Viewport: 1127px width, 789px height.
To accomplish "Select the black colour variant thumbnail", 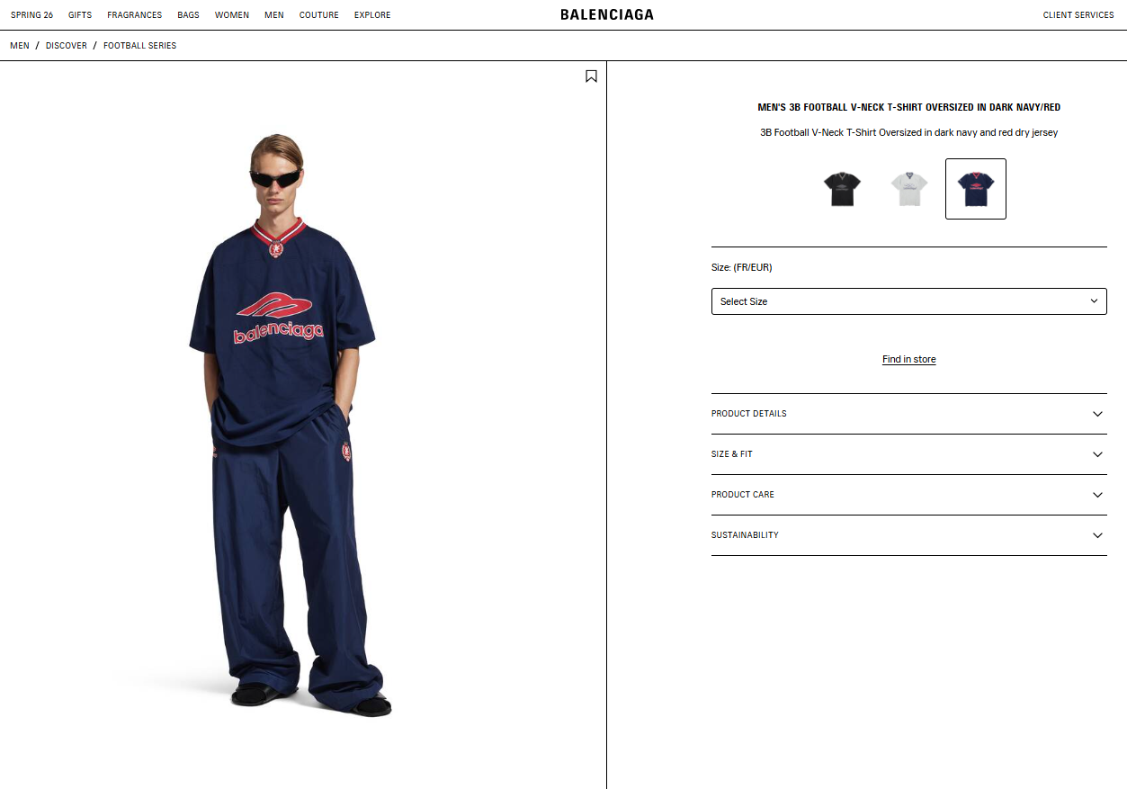I will pyautogui.click(x=842, y=189).
